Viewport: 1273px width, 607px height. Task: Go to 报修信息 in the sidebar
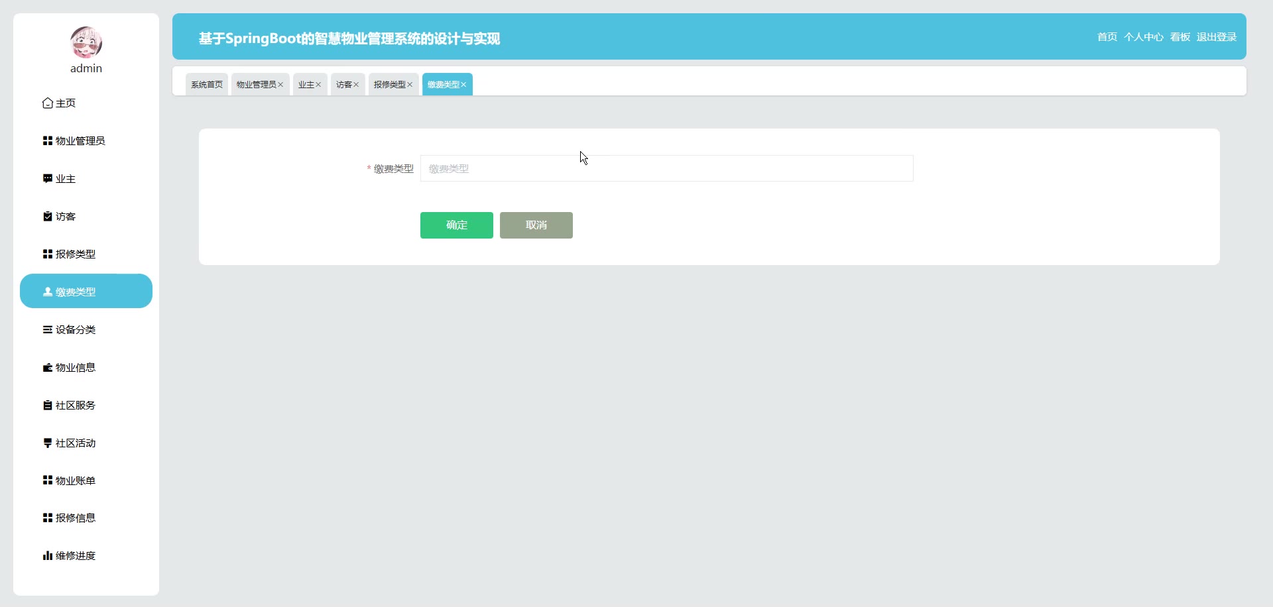tap(86, 518)
